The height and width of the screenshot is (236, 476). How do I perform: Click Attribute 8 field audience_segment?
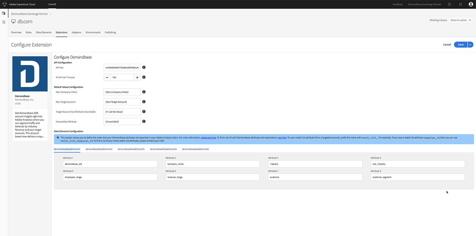[418, 177]
